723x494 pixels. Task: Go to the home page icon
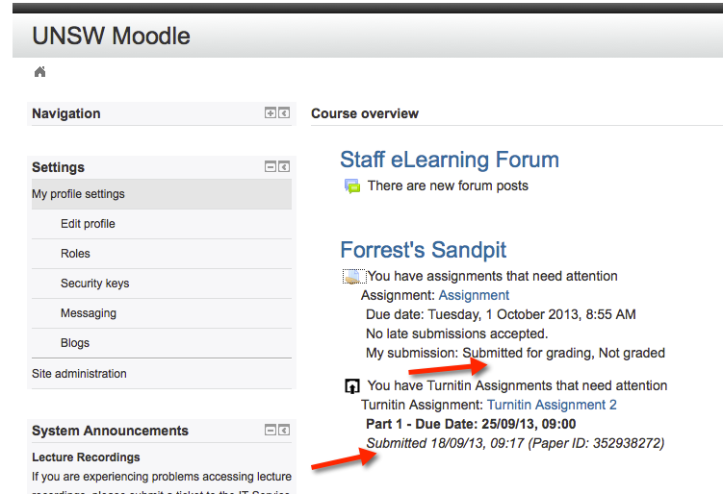click(x=40, y=72)
